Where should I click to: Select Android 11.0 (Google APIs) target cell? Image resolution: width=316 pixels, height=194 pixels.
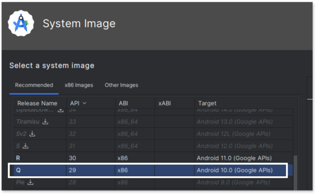[x=234, y=158]
